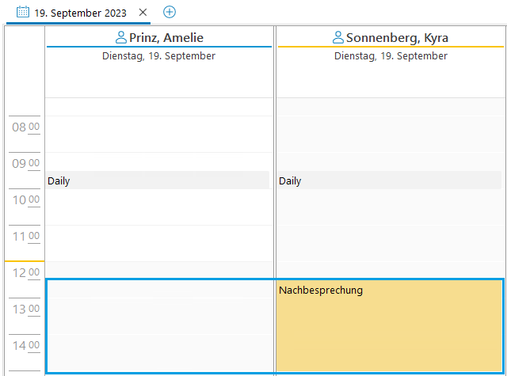
Task: Click the person icon beside Prinz, Amelie
Action: pyautogui.click(x=121, y=37)
